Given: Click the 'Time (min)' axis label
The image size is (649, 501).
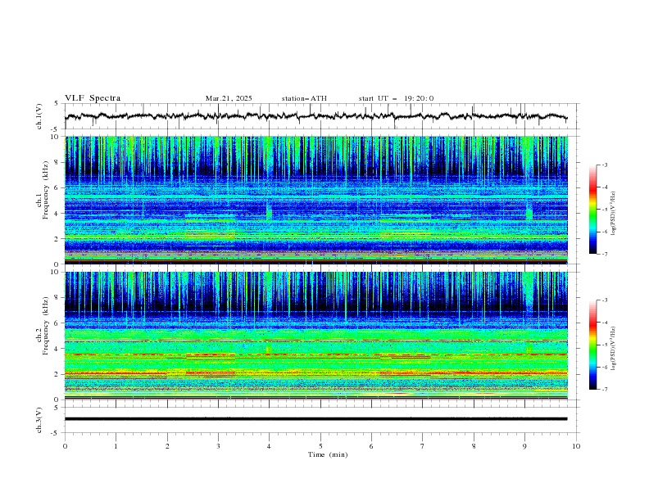Looking at the screenshot, I should tap(328, 454).
